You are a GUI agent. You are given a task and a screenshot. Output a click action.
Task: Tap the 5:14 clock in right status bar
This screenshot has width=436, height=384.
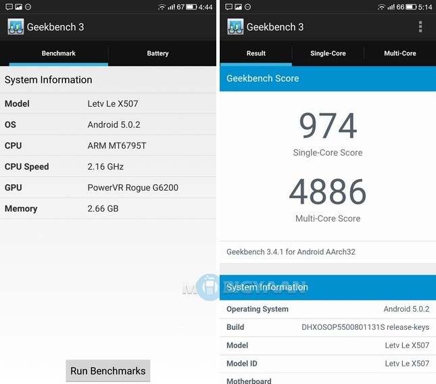pos(425,7)
